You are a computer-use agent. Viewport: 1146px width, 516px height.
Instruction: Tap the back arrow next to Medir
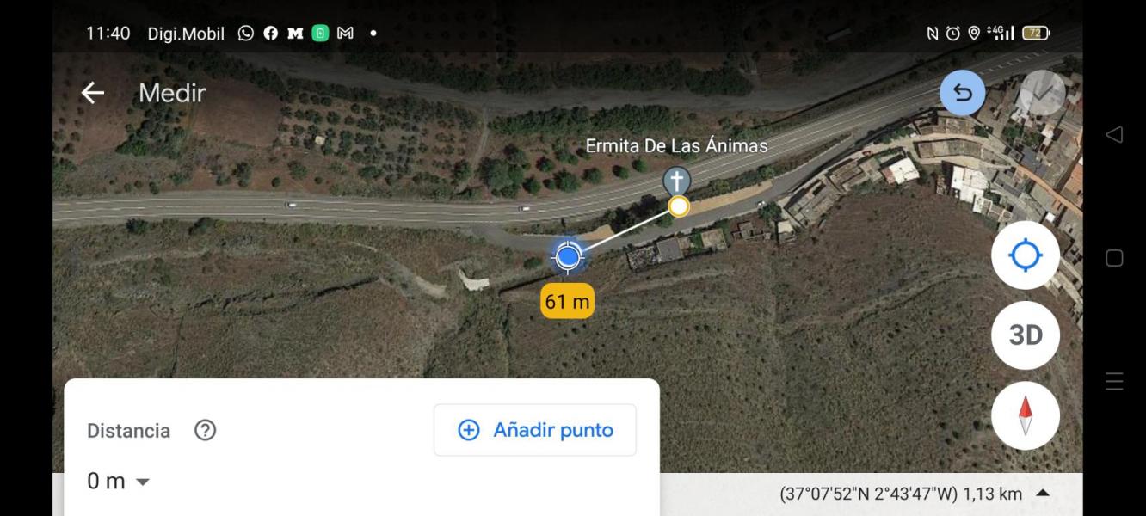pyautogui.click(x=92, y=93)
